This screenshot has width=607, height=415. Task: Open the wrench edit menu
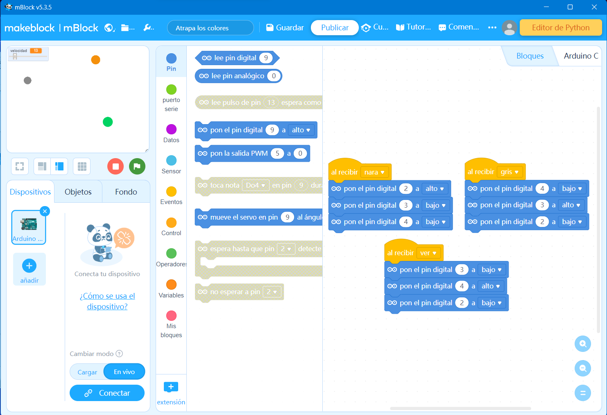pos(149,28)
